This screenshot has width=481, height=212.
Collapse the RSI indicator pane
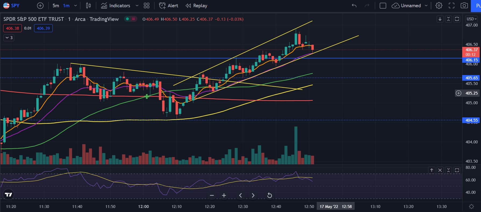(448, 170)
